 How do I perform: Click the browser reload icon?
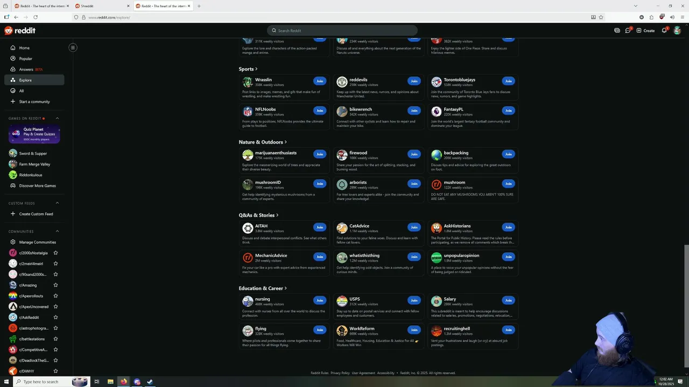[36, 17]
